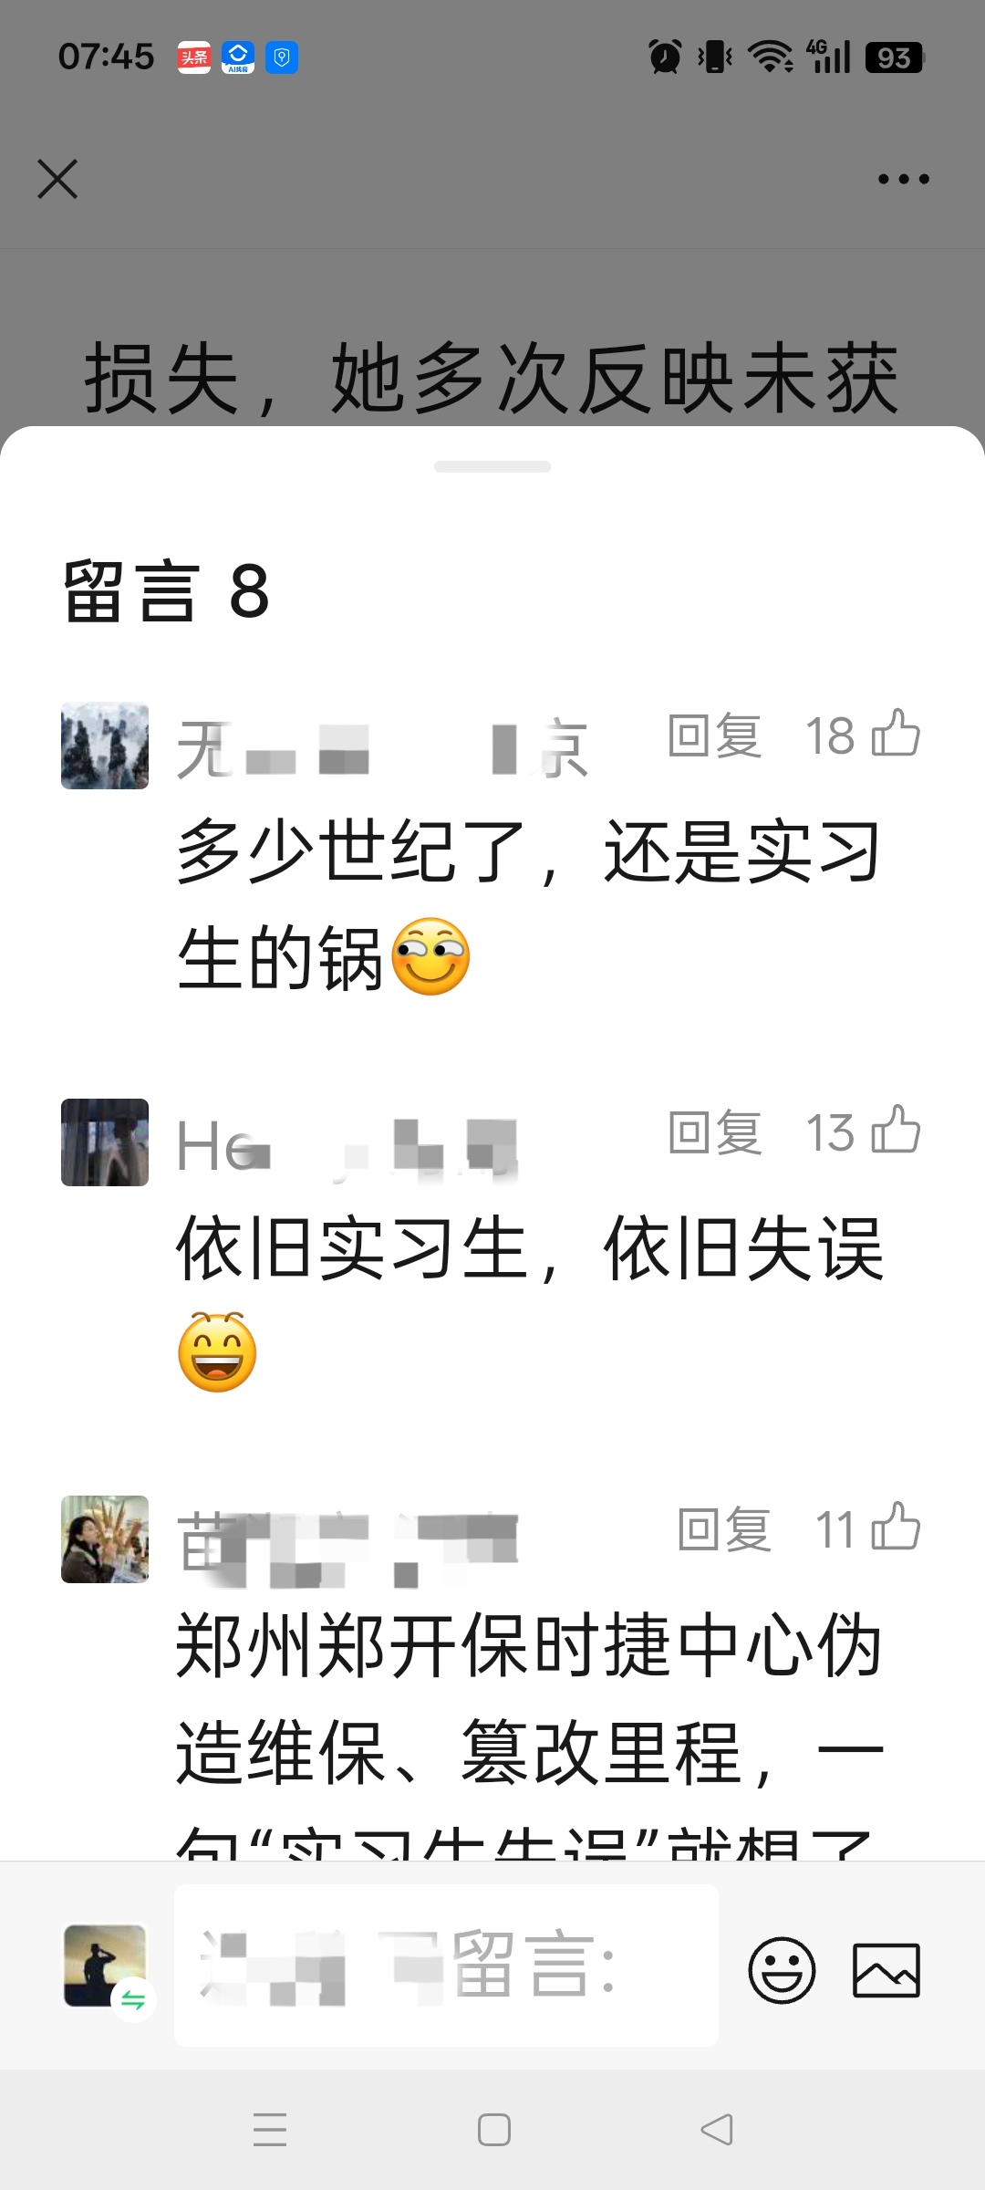
Task: Like the comment with 13 likes
Action: 896,1130
